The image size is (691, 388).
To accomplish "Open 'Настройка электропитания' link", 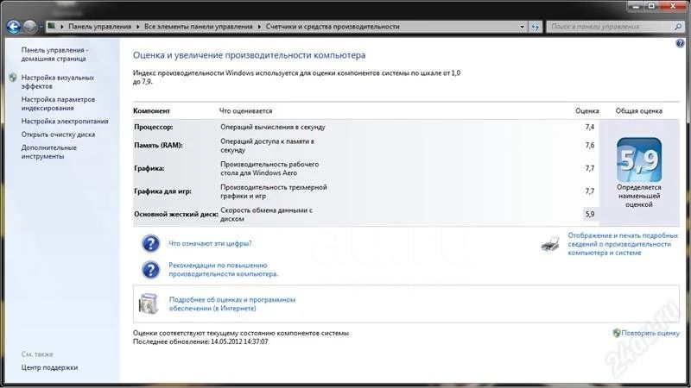I will pyautogui.click(x=64, y=121).
